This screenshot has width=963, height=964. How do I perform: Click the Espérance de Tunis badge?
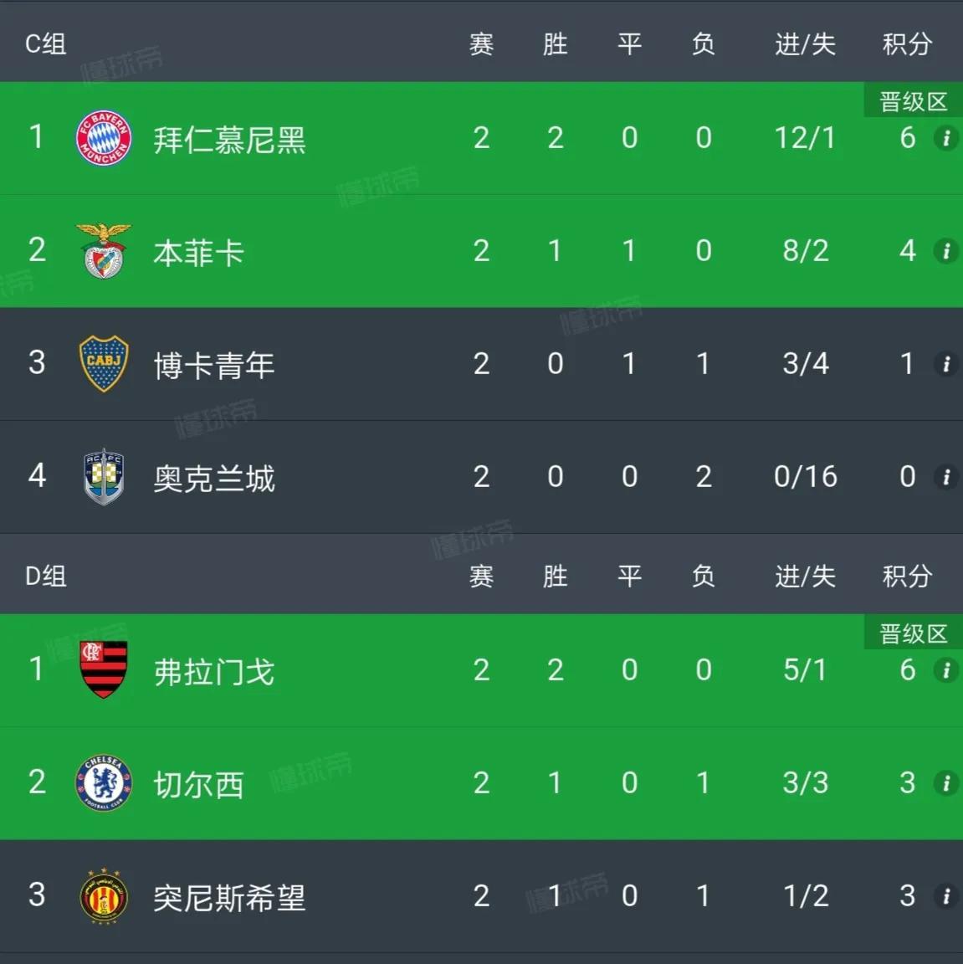coord(104,895)
